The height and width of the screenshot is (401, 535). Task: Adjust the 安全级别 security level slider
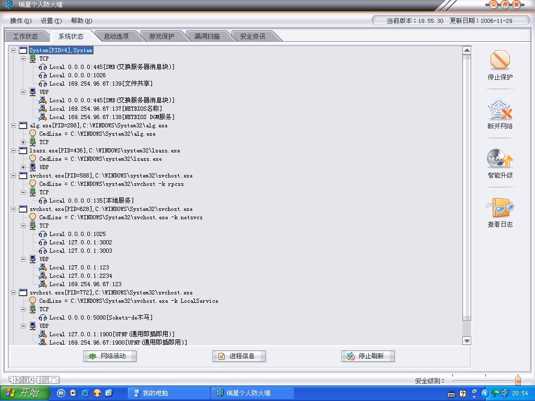click(518, 380)
